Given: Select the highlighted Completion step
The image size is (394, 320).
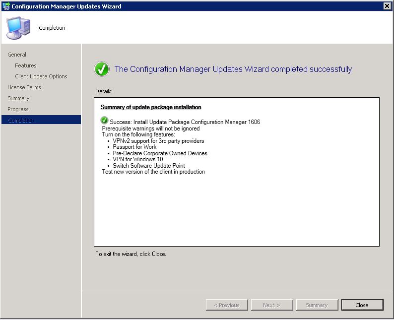Looking at the screenshot, I should tap(41, 120).
